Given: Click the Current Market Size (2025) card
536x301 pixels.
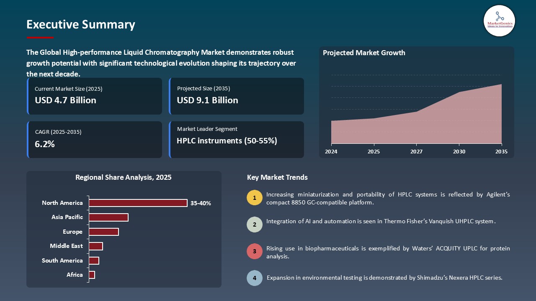Looking at the screenshot, I should pyautogui.click(x=95, y=96).
